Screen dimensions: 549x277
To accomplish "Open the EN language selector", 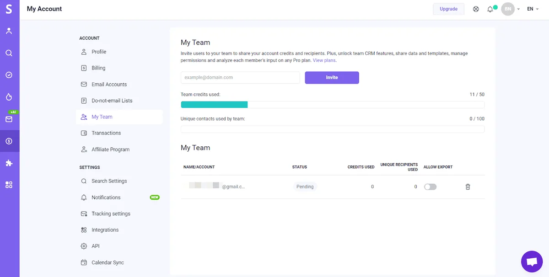I will tap(532, 9).
